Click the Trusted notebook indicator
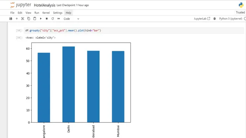The height and width of the screenshot is (138, 246). tap(240, 12)
